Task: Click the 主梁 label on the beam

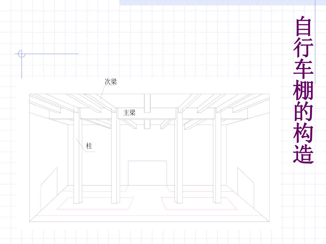Action: coord(129,112)
